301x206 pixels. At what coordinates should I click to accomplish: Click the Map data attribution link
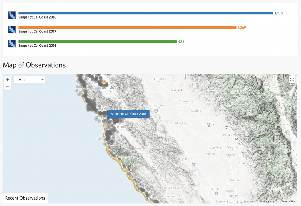pyautogui.click(x=262, y=202)
